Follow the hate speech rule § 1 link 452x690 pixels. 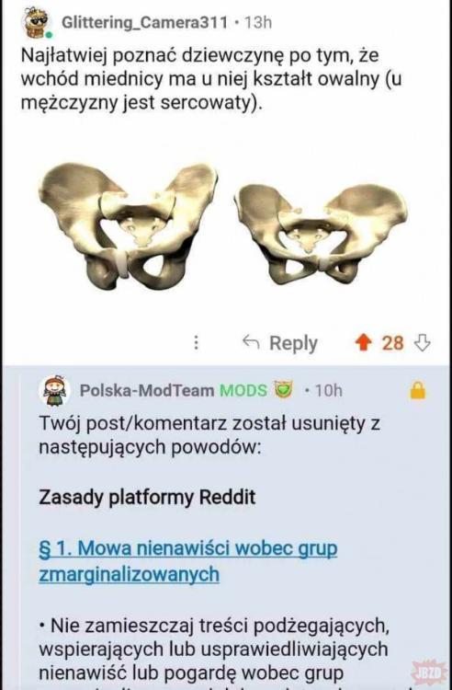[x=188, y=561]
